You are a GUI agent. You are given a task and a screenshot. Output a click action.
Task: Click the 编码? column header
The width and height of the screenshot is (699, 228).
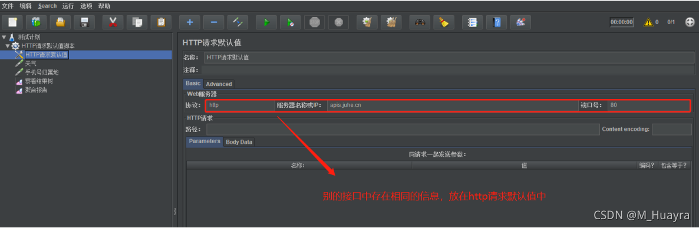click(x=647, y=165)
